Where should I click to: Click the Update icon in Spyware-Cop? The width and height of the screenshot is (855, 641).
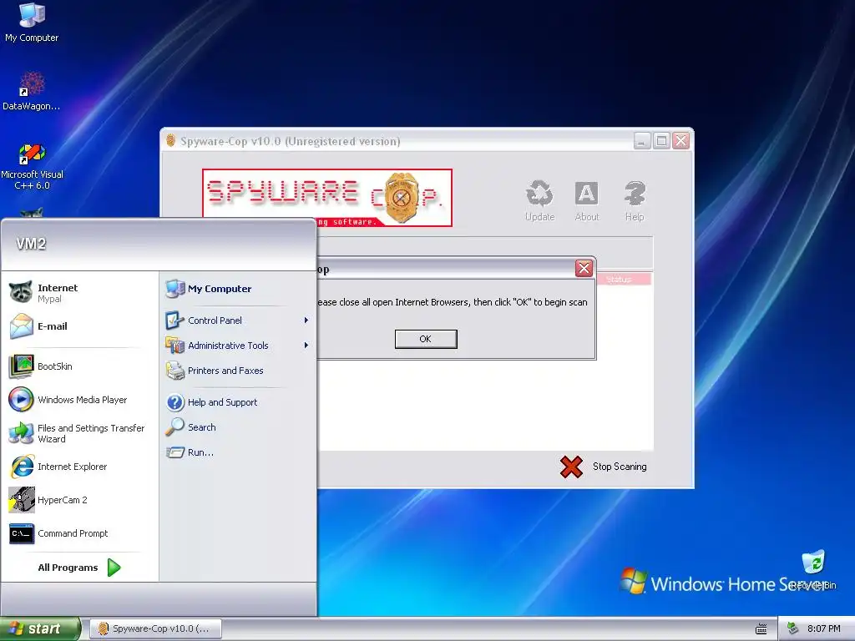(x=539, y=200)
